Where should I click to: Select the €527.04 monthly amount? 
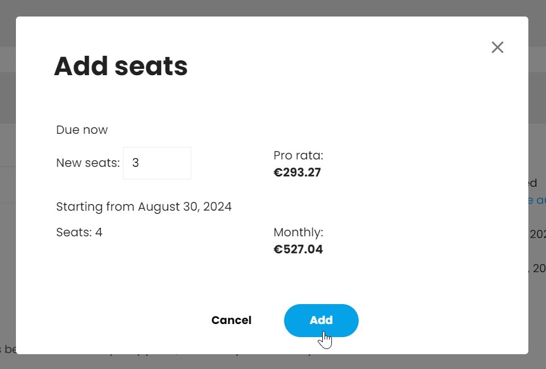[x=298, y=249]
